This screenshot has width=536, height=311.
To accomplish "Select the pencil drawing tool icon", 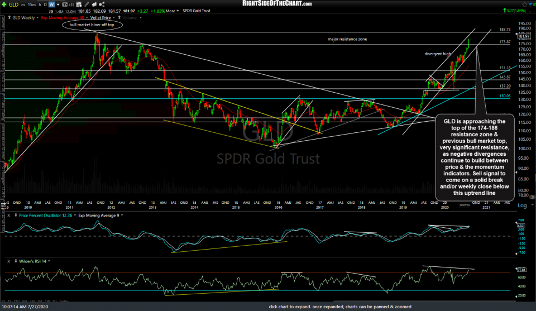I will click(87, 4).
